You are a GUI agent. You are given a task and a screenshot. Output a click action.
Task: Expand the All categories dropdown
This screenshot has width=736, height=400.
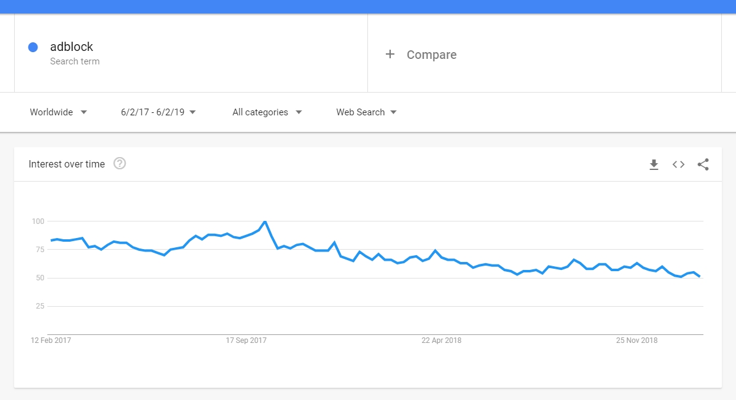[267, 112]
